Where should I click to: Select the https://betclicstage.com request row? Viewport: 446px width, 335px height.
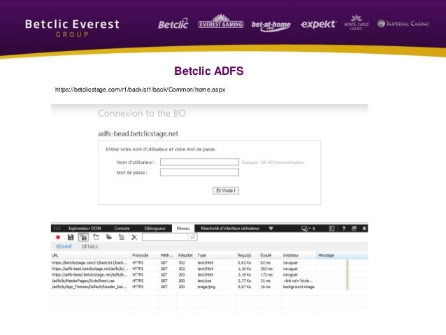pyautogui.click(x=209, y=263)
